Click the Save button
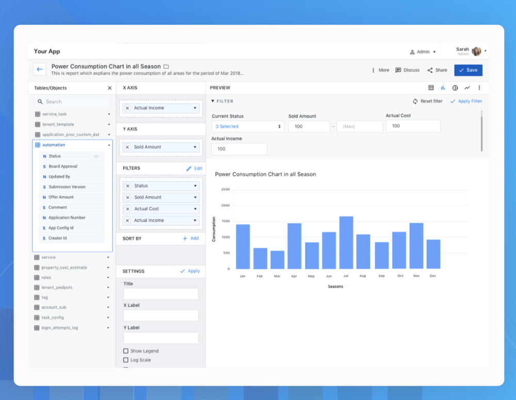The width and height of the screenshot is (516, 400). pyautogui.click(x=467, y=70)
